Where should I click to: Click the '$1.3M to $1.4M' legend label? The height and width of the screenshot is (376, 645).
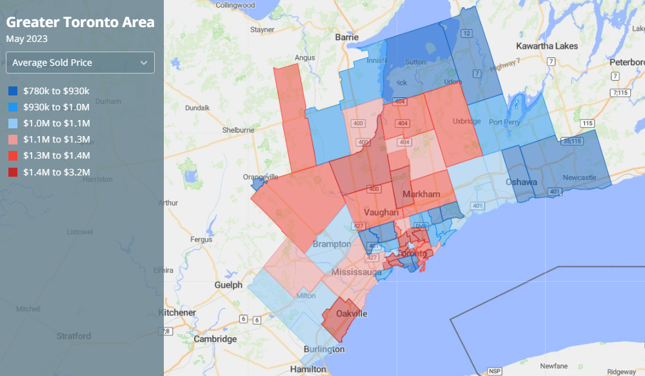[x=56, y=155]
